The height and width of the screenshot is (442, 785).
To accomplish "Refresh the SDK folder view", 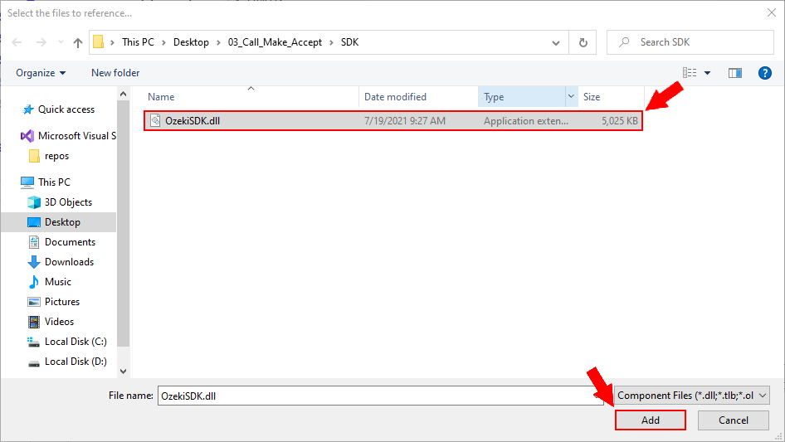I will coord(583,42).
